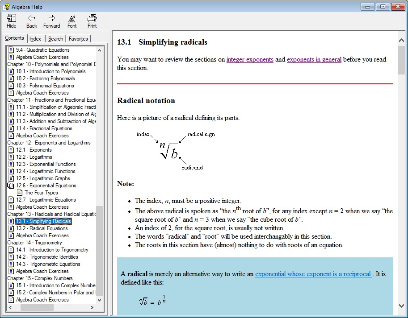Click the Forward toolbar arrow
Screen dimensions: 408x318
point(52,18)
